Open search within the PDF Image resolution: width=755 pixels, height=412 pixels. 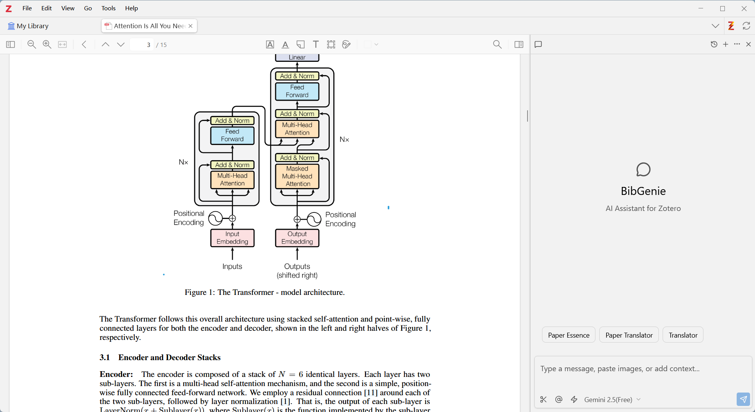coord(497,44)
